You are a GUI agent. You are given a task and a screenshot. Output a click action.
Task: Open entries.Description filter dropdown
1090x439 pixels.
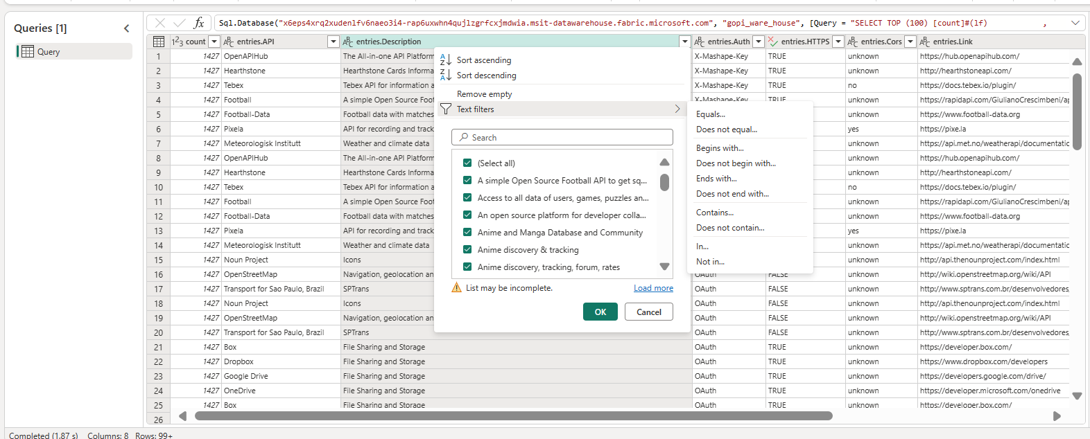click(685, 42)
